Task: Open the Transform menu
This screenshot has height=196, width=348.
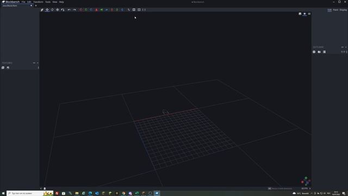Action: click(x=38, y=2)
